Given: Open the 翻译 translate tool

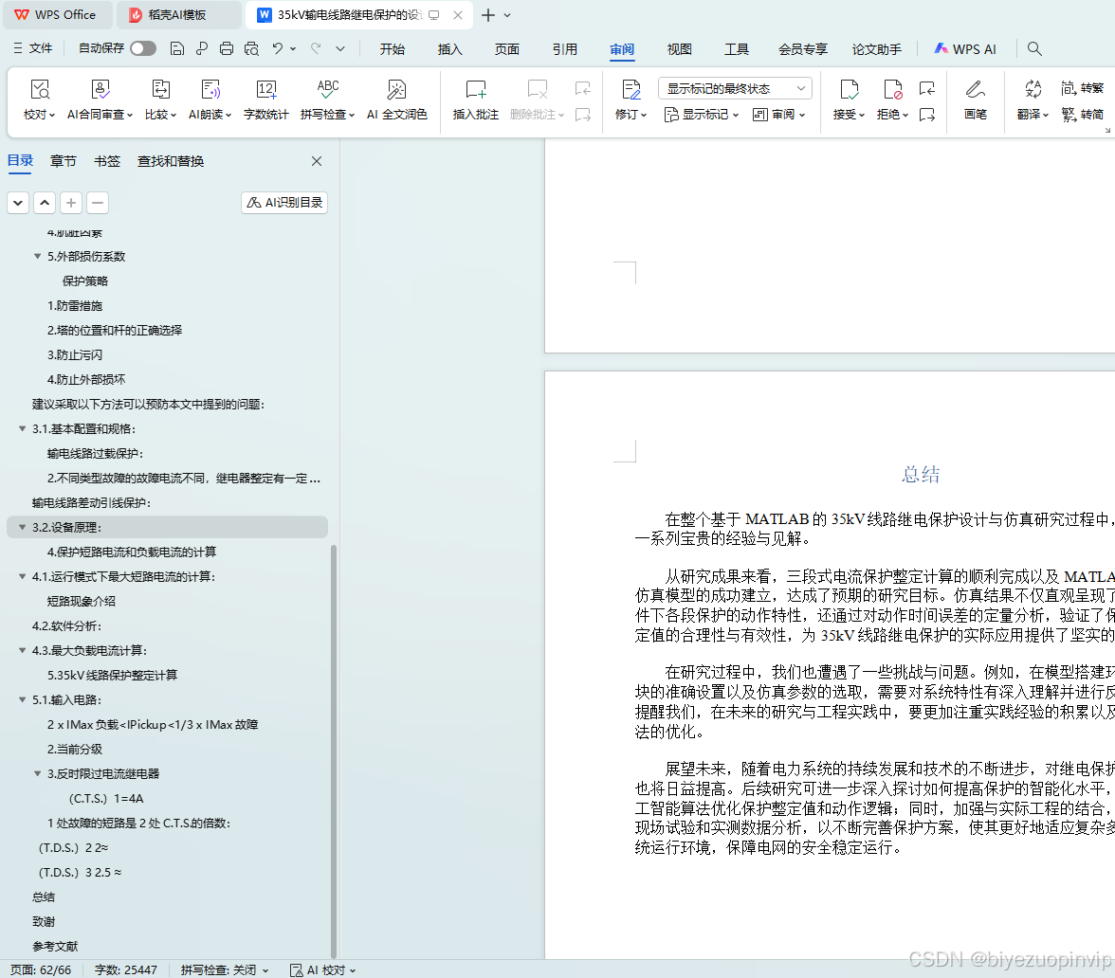Looking at the screenshot, I should 1033,100.
